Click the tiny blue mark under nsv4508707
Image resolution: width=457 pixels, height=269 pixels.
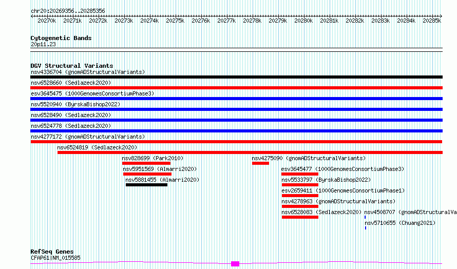[x=365, y=218]
